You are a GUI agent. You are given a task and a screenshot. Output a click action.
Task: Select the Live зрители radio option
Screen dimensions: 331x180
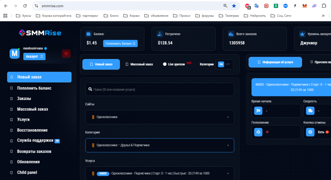(165, 64)
